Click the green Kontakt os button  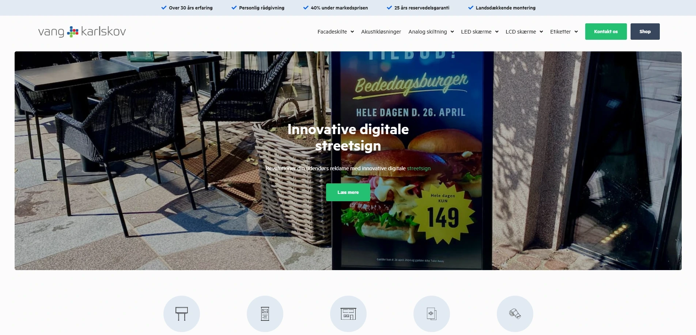[x=606, y=32]
